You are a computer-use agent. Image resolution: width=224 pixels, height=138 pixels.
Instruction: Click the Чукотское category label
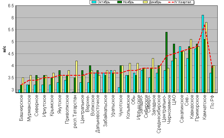click(121, 106)
